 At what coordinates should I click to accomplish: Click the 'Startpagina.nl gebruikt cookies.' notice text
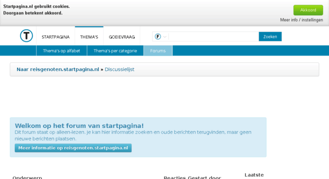tap(36, 6)
